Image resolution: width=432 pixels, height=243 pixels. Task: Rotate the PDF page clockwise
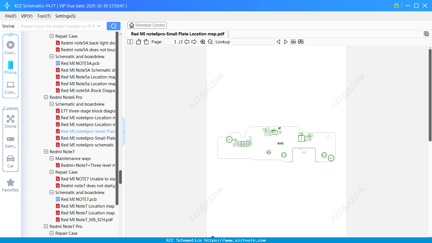[x=146, y=42]
